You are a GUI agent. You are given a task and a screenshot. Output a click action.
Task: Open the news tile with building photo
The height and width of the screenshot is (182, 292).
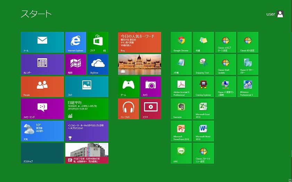pyautogui.click(x=87, y=153)
